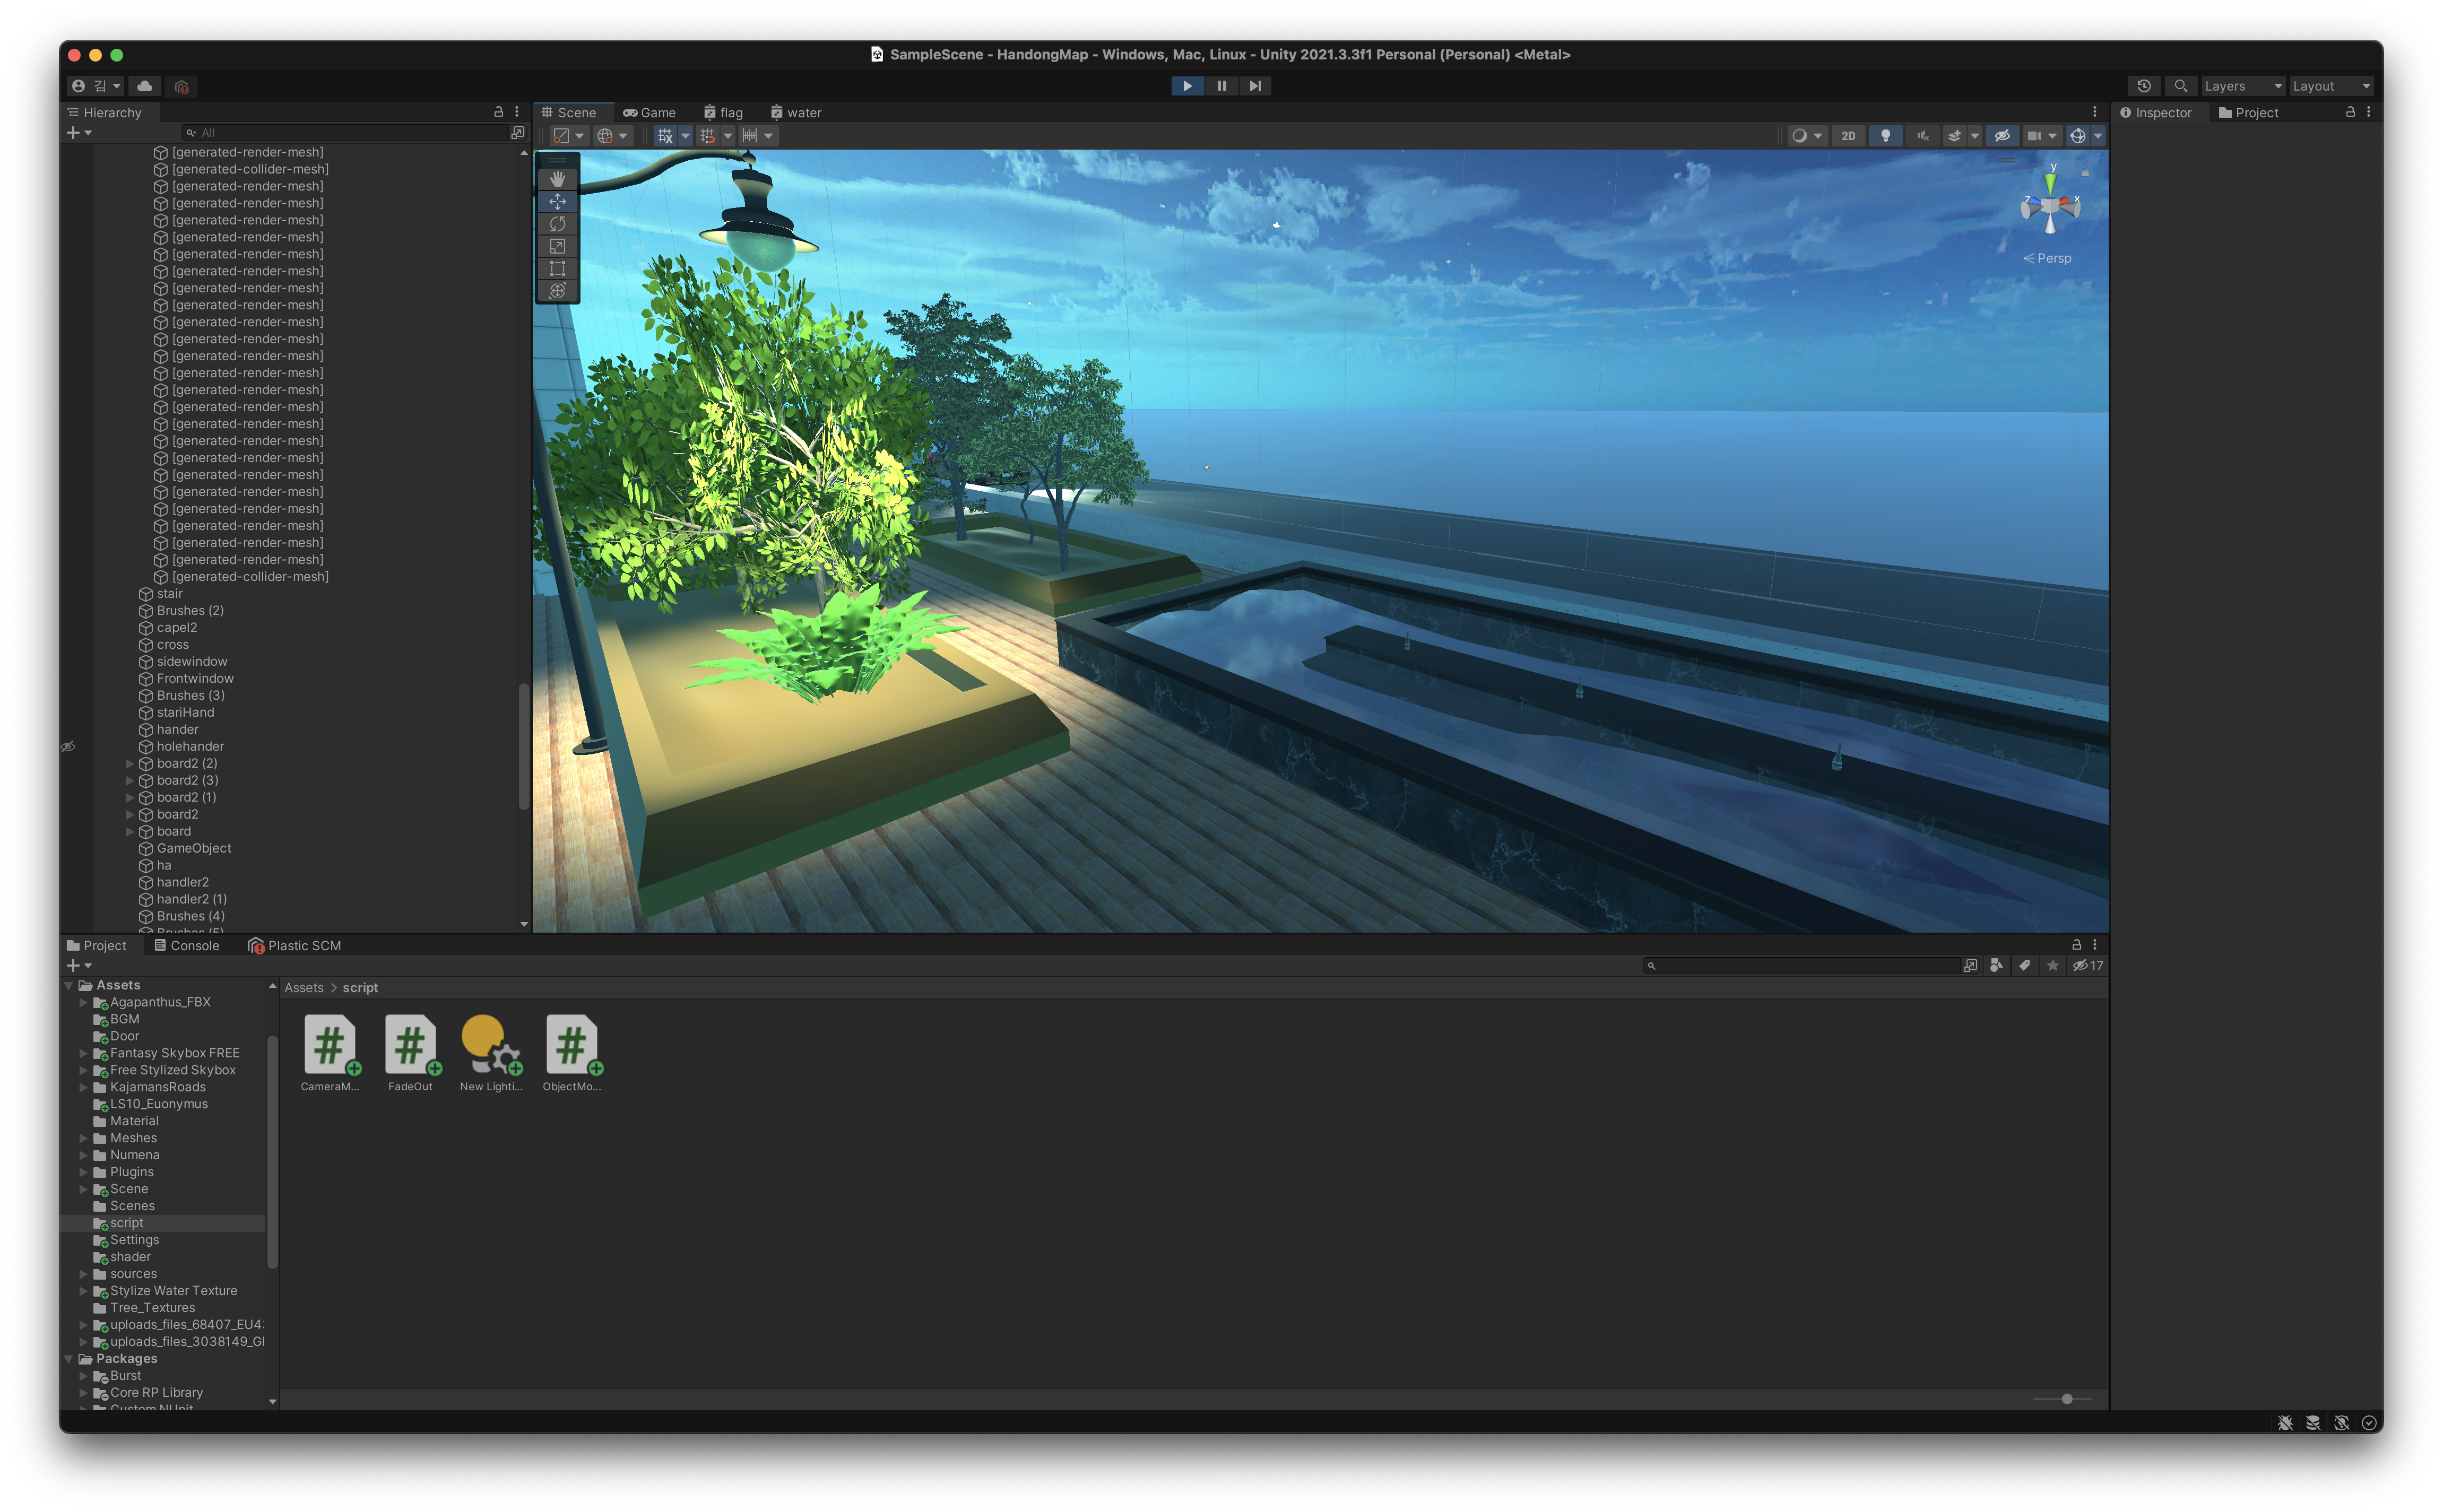Toggle scene audio mute
Image resolution: width=2443 pixels, height=1512 pixels.
pyautogui.click(x=1922, y=136)
